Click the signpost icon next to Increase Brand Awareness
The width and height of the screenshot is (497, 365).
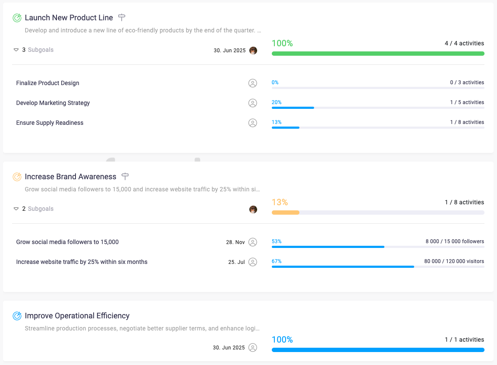point(125,176)
